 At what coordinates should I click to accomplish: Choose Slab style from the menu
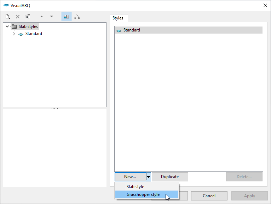pos(135,186)
